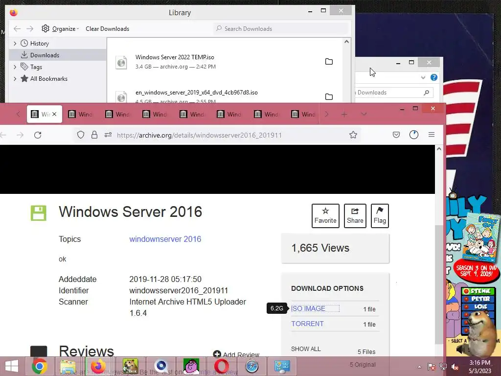
Task: Open the windownserver 2016 topic link
Action: click(165, 239)
